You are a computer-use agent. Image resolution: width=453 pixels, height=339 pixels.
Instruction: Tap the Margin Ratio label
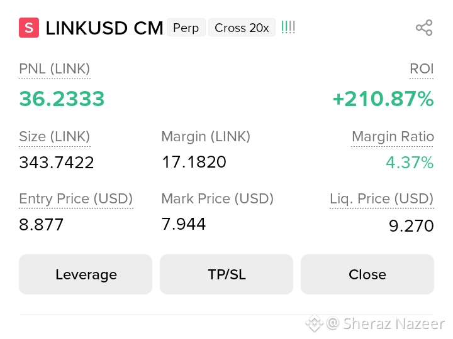click(x=393, y=137)
